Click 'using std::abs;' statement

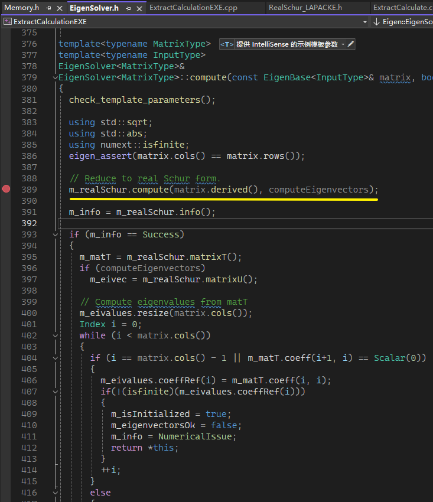point(108,133)
